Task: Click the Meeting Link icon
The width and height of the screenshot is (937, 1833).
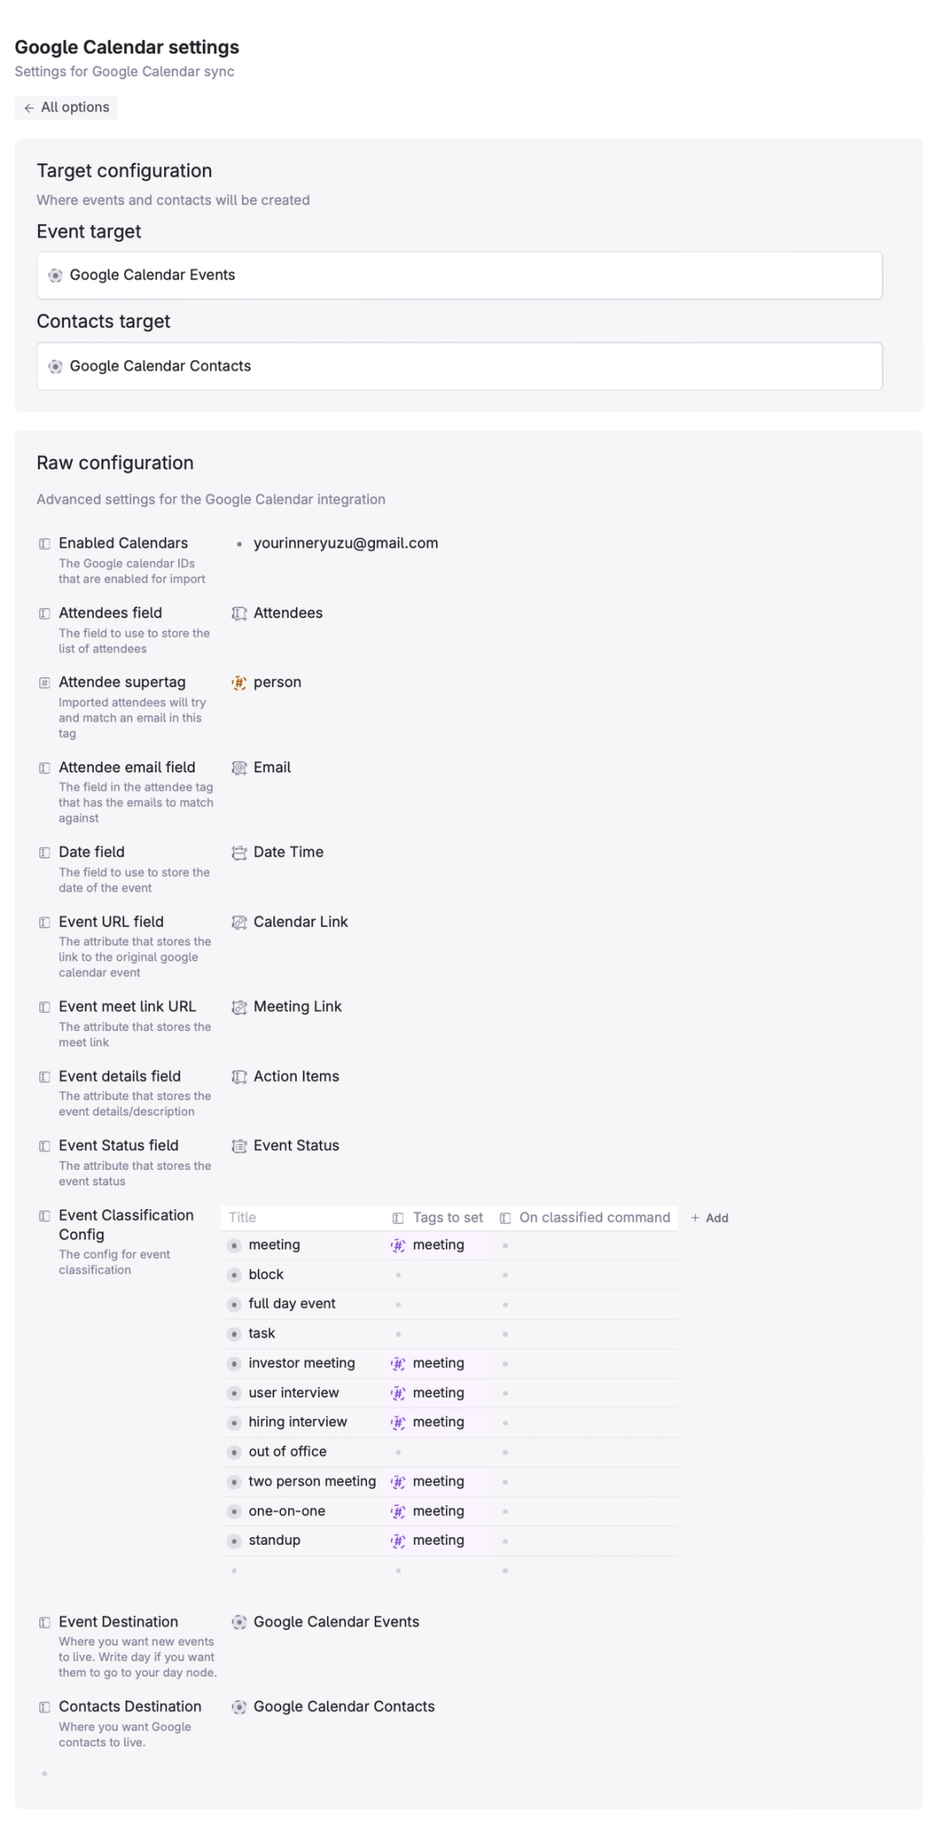Action: coord(239,1007)
